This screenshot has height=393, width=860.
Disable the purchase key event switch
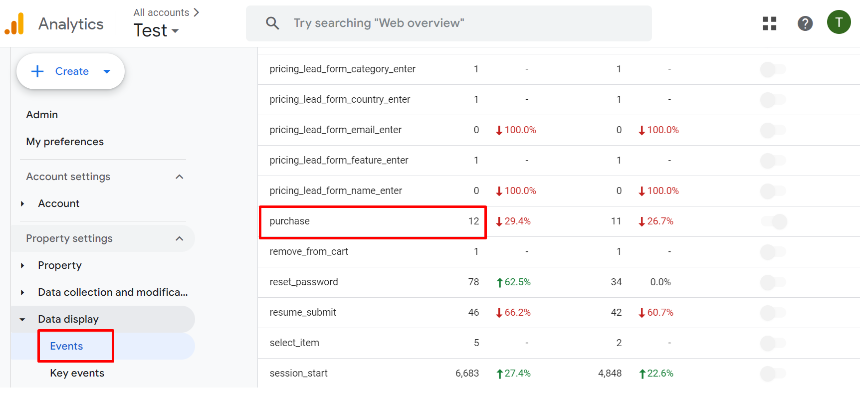tap(774, 221)
